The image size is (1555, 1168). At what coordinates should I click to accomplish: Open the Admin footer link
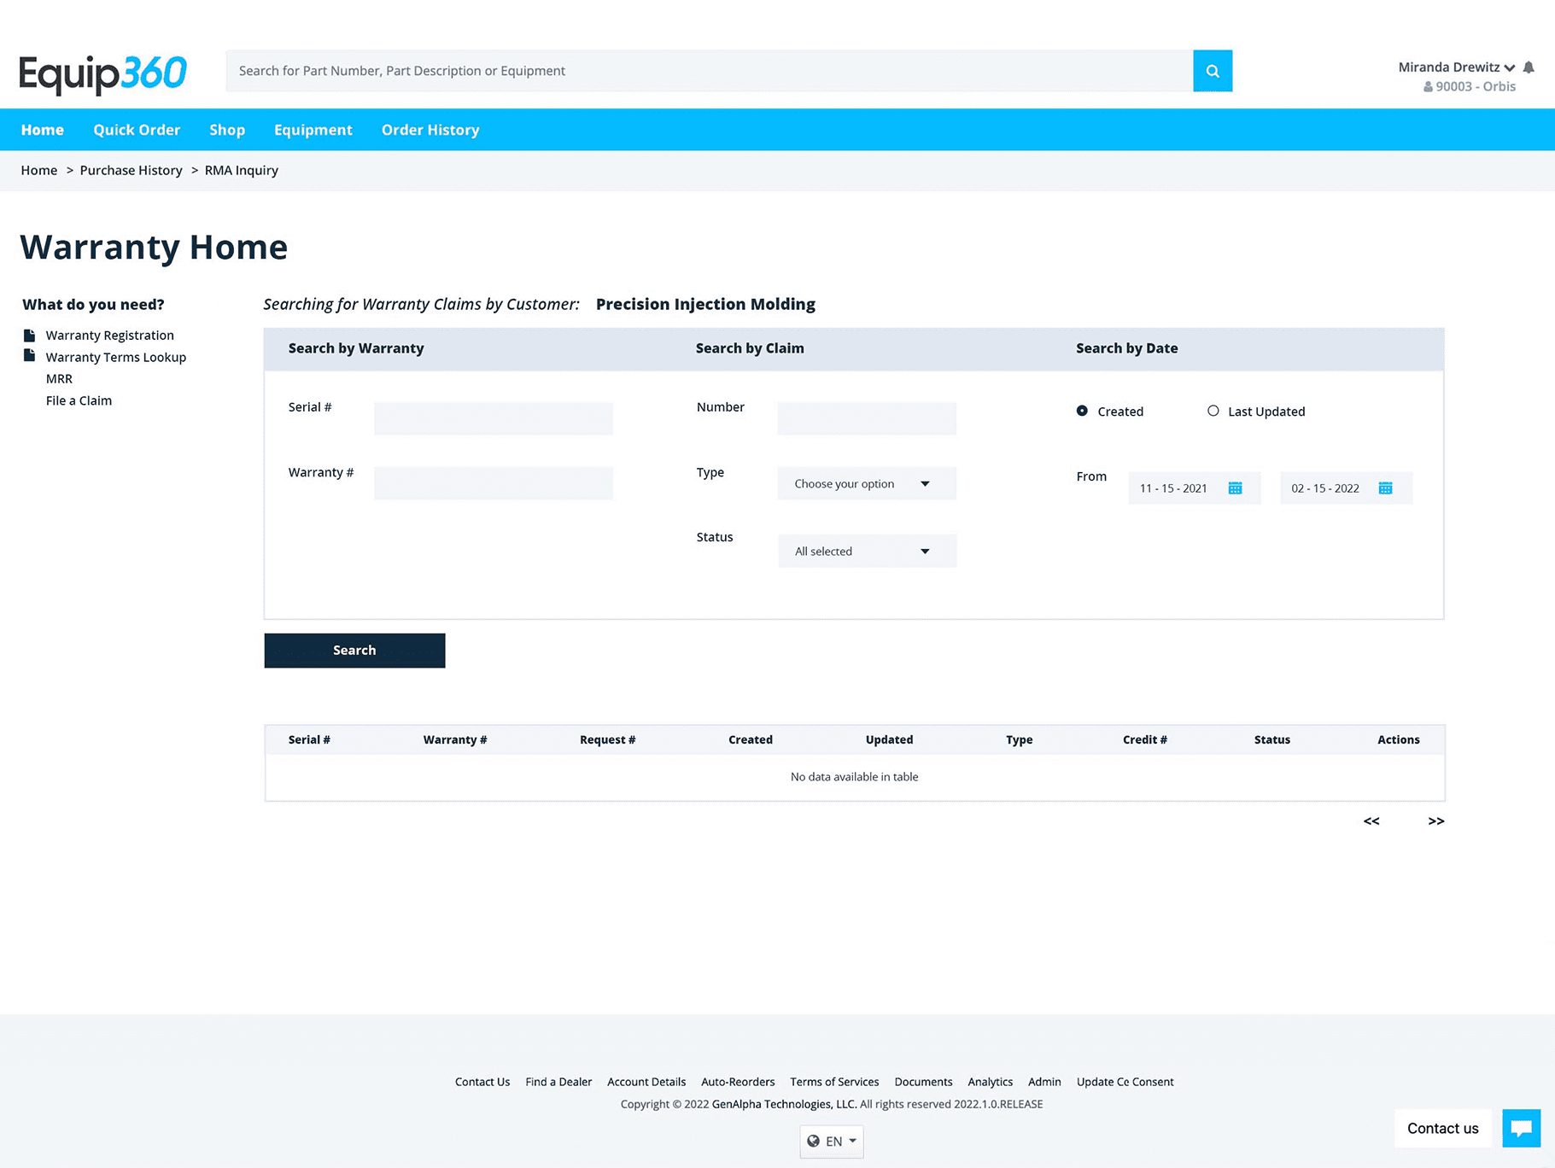pyautogui.click(x=1044, y=1082)
